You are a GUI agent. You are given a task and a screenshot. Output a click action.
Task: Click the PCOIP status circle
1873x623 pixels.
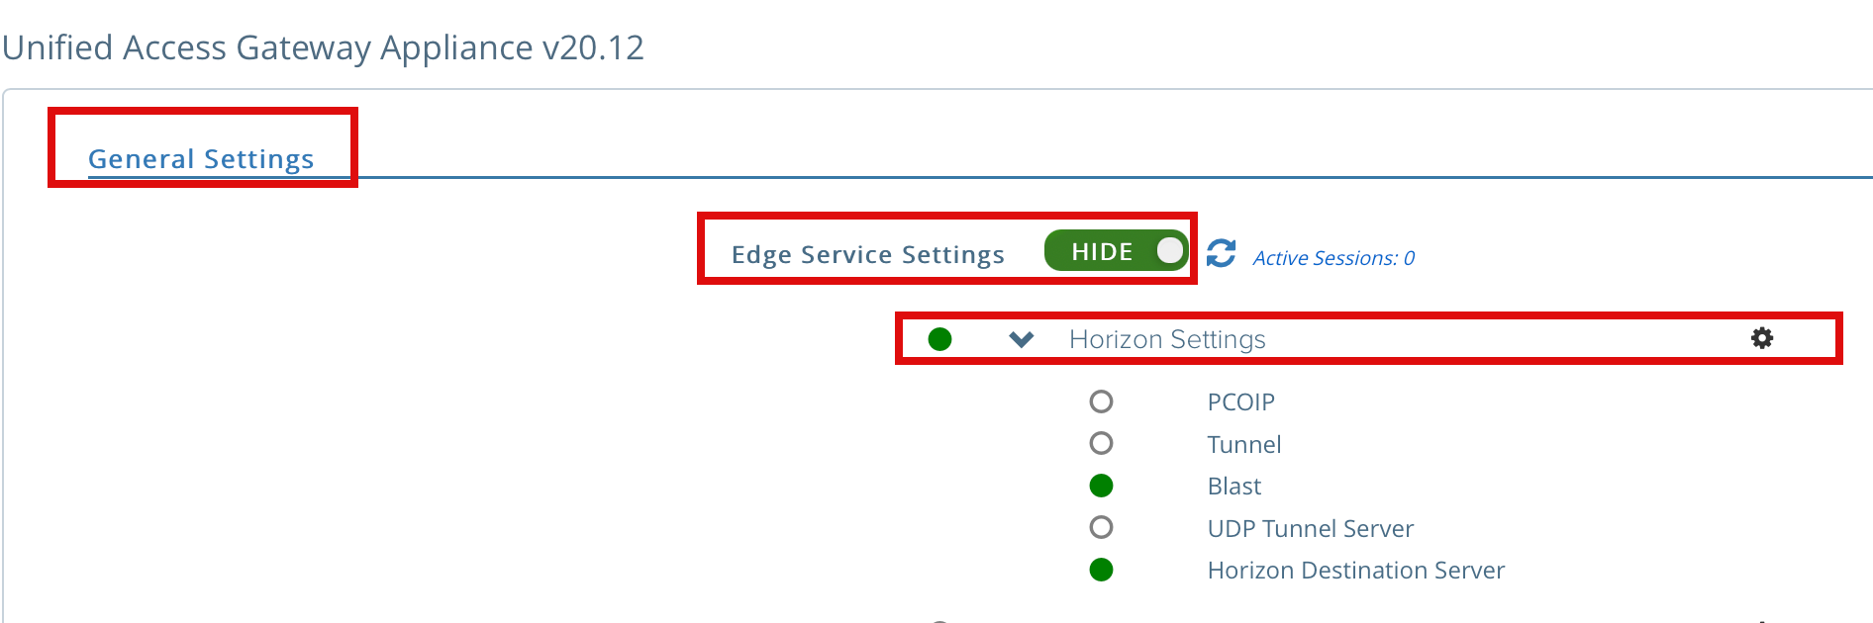coord(1101,401)
